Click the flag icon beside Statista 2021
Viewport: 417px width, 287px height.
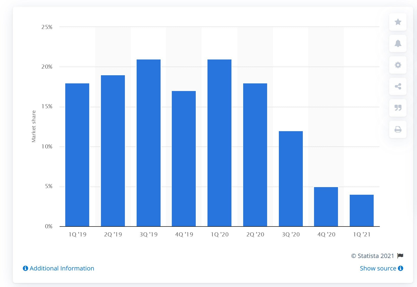pos(400,256)
